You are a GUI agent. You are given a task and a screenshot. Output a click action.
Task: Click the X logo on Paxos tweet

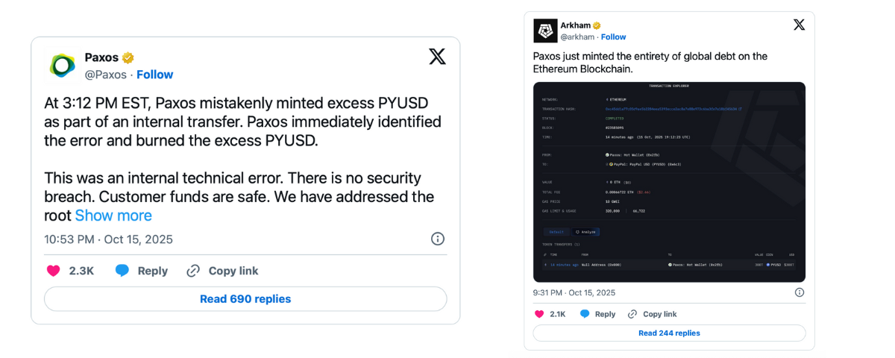pos(437,57)
